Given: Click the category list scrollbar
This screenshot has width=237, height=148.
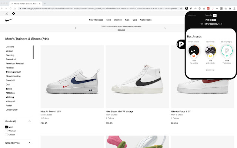Looking at the screenshot, I should click(x=33, y=52).
